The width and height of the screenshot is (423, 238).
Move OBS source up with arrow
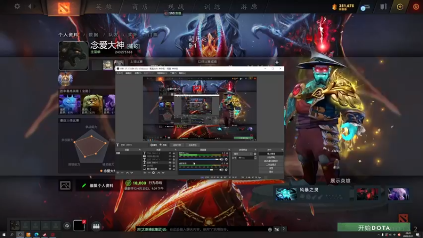159,173
